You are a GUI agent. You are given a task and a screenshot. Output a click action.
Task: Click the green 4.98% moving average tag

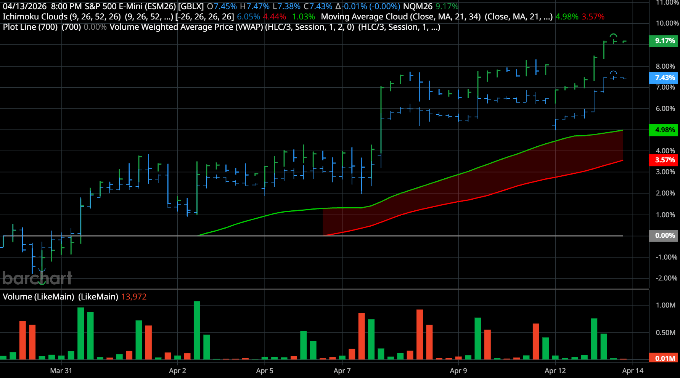664,130
